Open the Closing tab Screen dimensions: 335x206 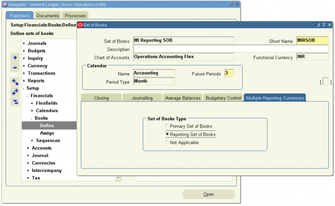point(102,98)
